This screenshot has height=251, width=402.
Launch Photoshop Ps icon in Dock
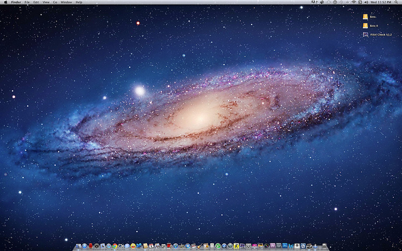pos(285,246)
